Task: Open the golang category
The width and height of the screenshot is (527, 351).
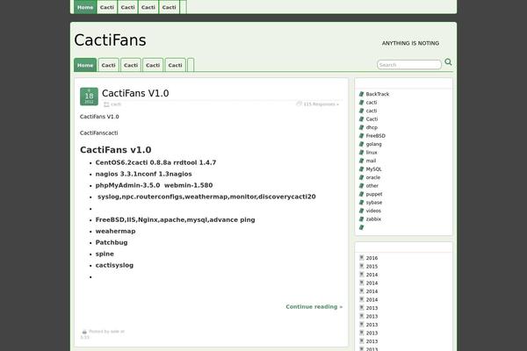Action: [374, 144]
